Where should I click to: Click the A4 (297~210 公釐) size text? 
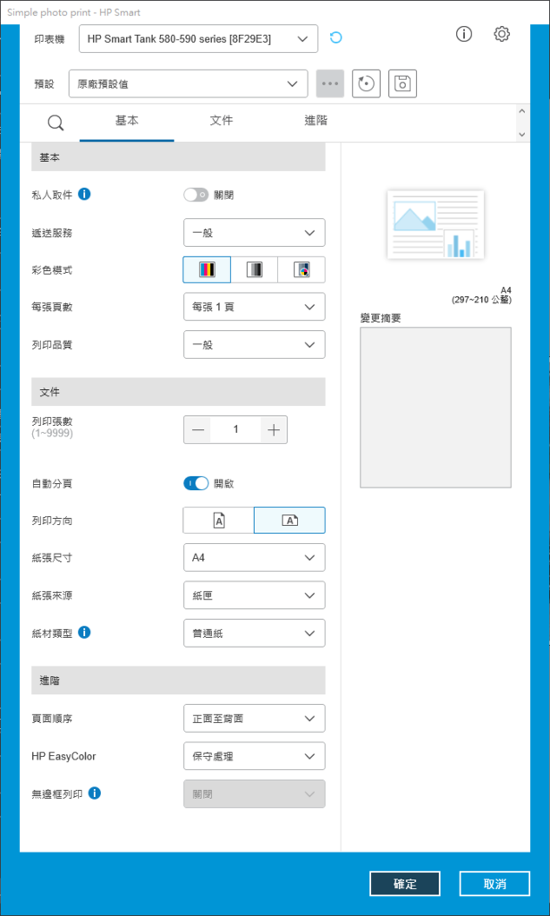point(481,295)
